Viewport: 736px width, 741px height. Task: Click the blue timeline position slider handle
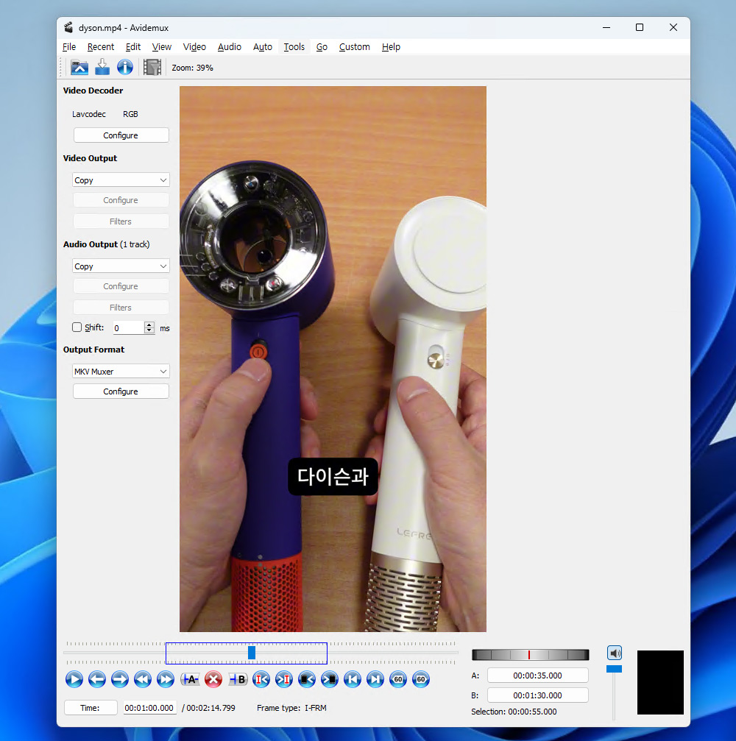tap(252, 653)
